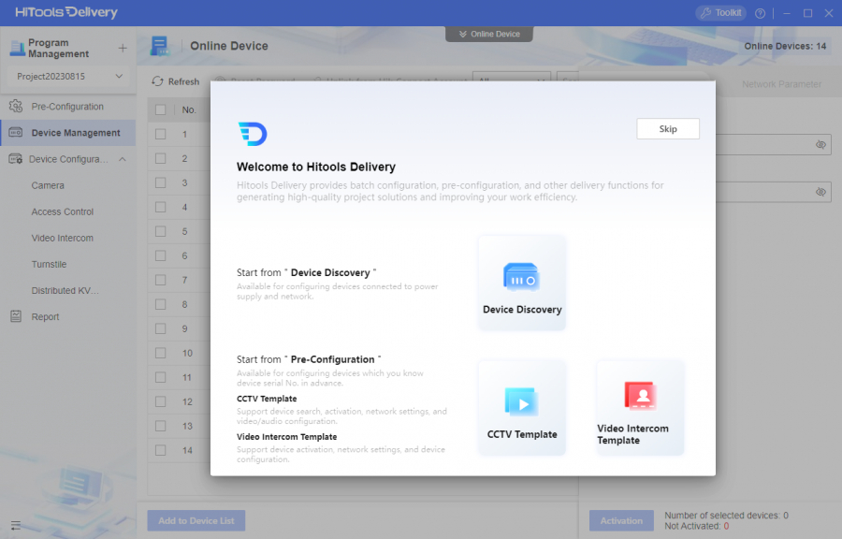842x539 pixels.
Task: Open Access Control configuration item
Action: (63, 211)
